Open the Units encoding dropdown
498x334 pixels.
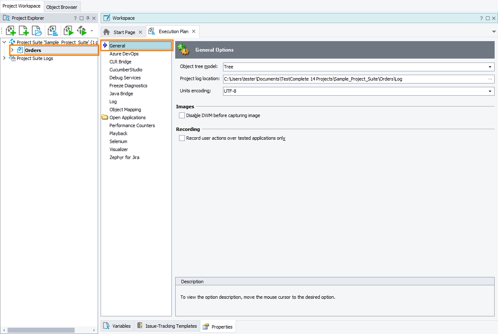click(490, 91)
